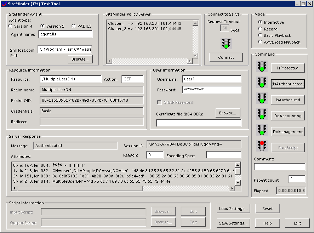Click the Elapsed time value
Screen dimensions: 314x233
pyautogui.click(x=291, y=191)
